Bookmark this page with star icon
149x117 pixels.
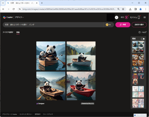(x=123, y=9)
